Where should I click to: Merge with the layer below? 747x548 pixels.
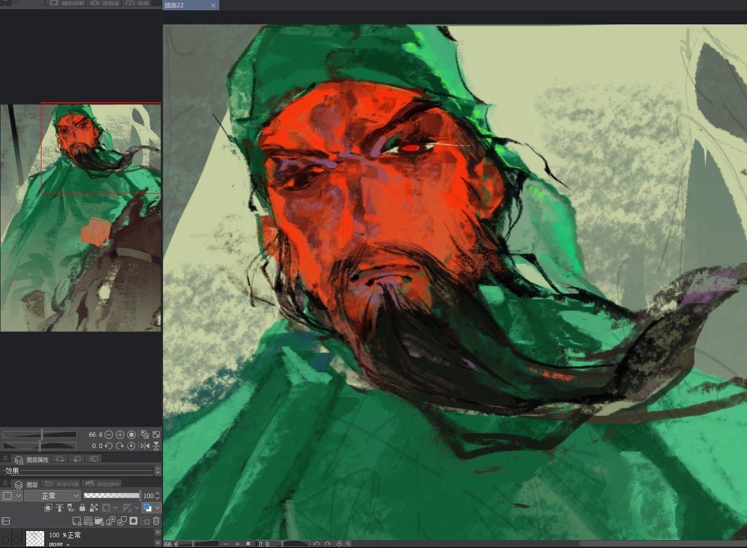click(x=122, y=521)
